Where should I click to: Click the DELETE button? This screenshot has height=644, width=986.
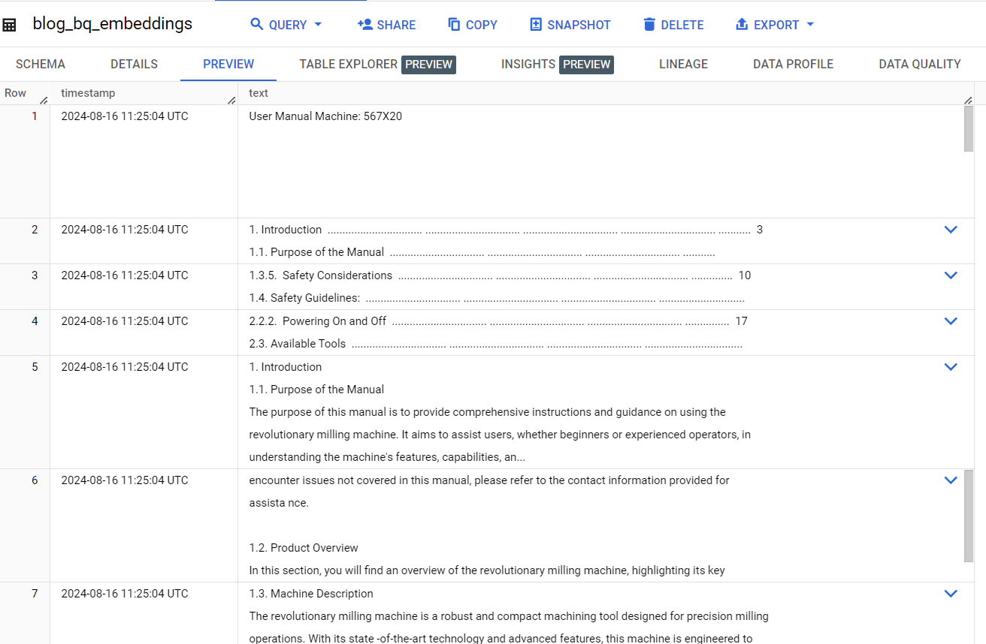click(673, 24)
